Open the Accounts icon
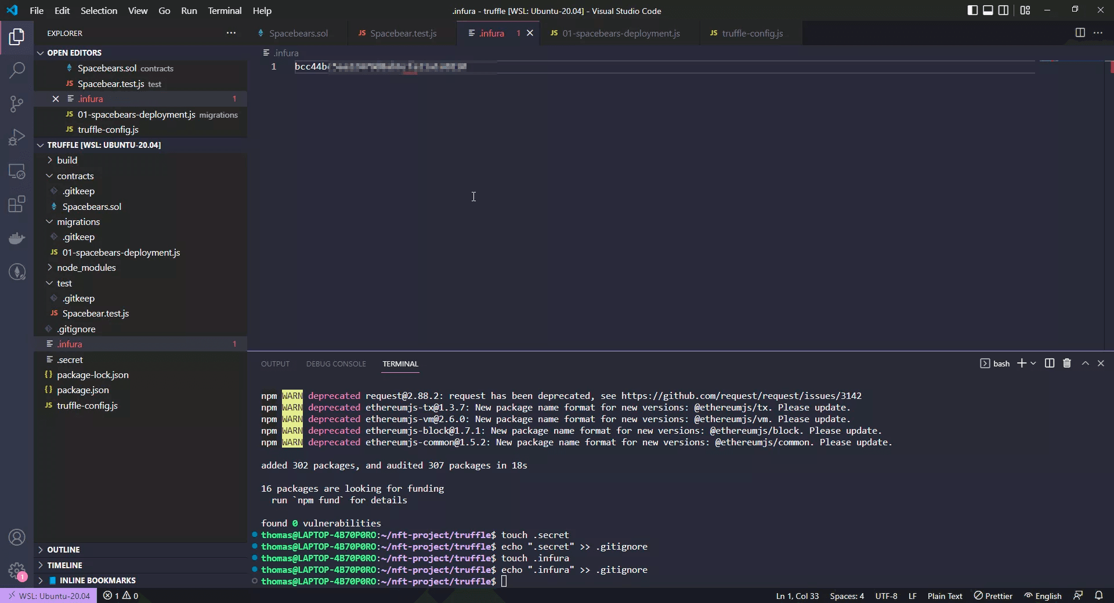Screen dimensions: 1114x603 click(x=17, y=537)
